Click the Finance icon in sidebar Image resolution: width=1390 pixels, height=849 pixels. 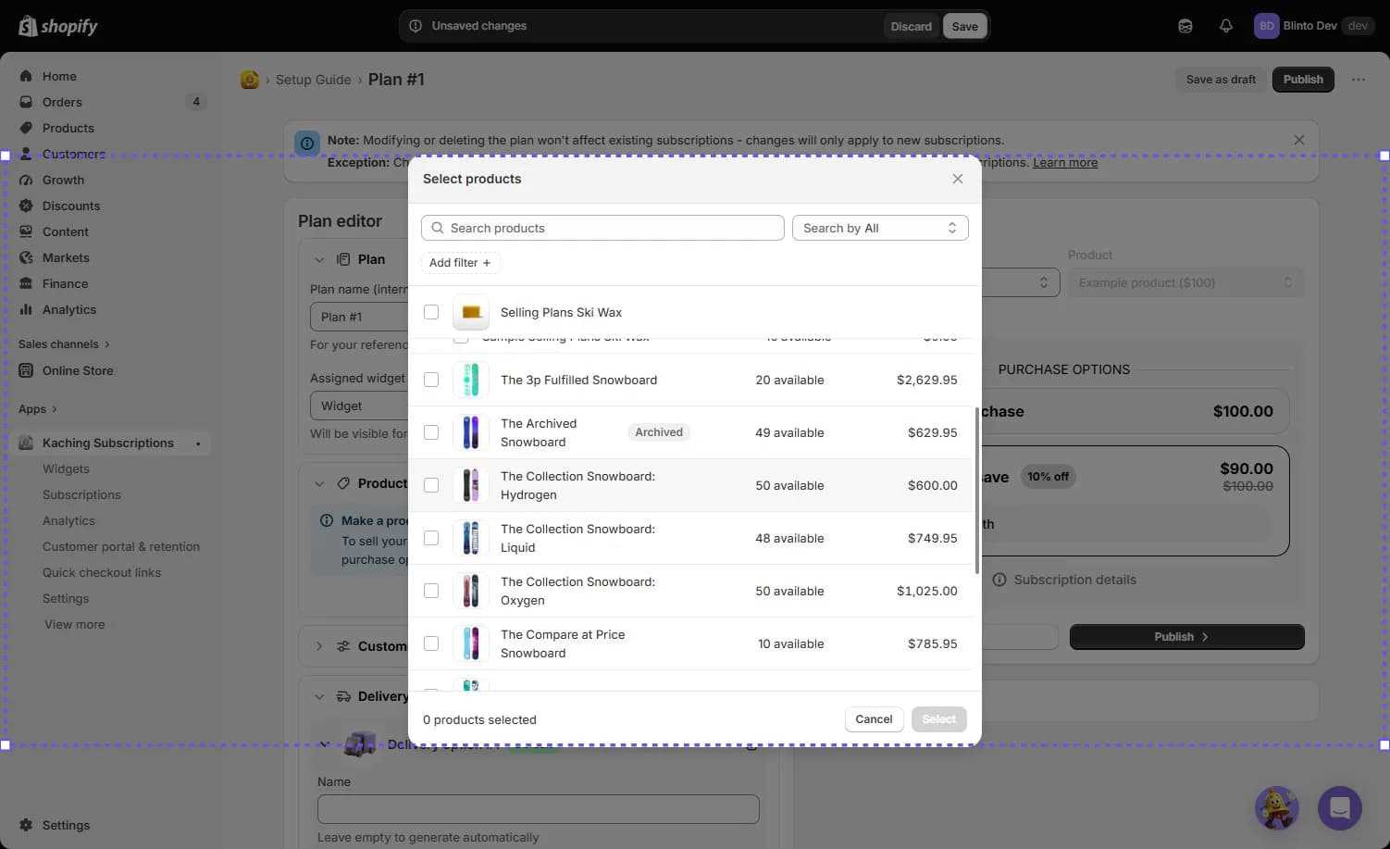26,283
